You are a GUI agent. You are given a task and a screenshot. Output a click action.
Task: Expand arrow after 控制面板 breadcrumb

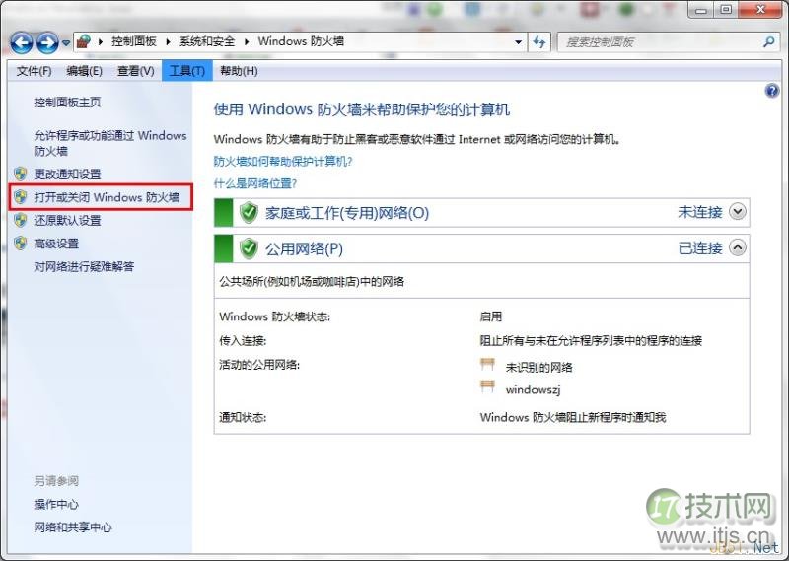(168, 41)
